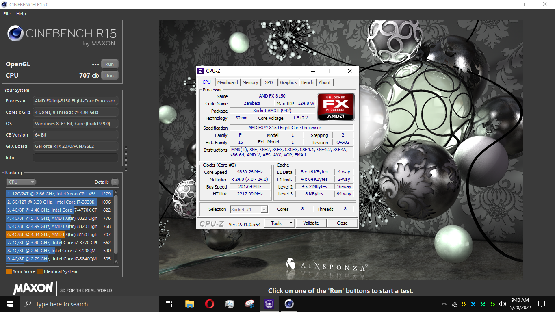Click the MAXON logo at bottom left
Viewport: 555px width, 312px height.
33,288
